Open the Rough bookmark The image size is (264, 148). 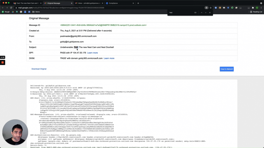point(6,12)
